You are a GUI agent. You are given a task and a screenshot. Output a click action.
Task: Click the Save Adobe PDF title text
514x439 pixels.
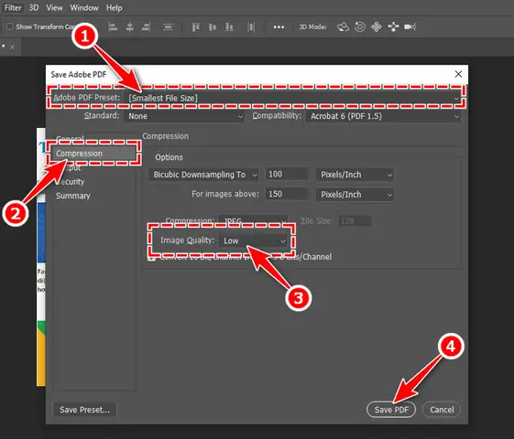coord(79,75)
